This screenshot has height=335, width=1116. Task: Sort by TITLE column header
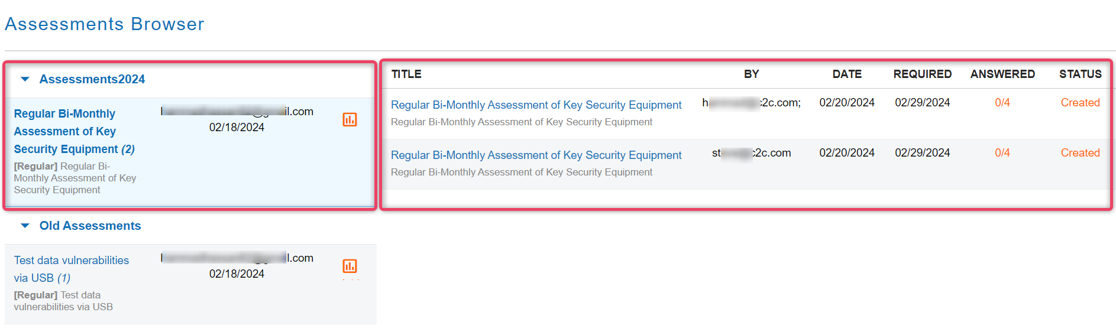406,74
